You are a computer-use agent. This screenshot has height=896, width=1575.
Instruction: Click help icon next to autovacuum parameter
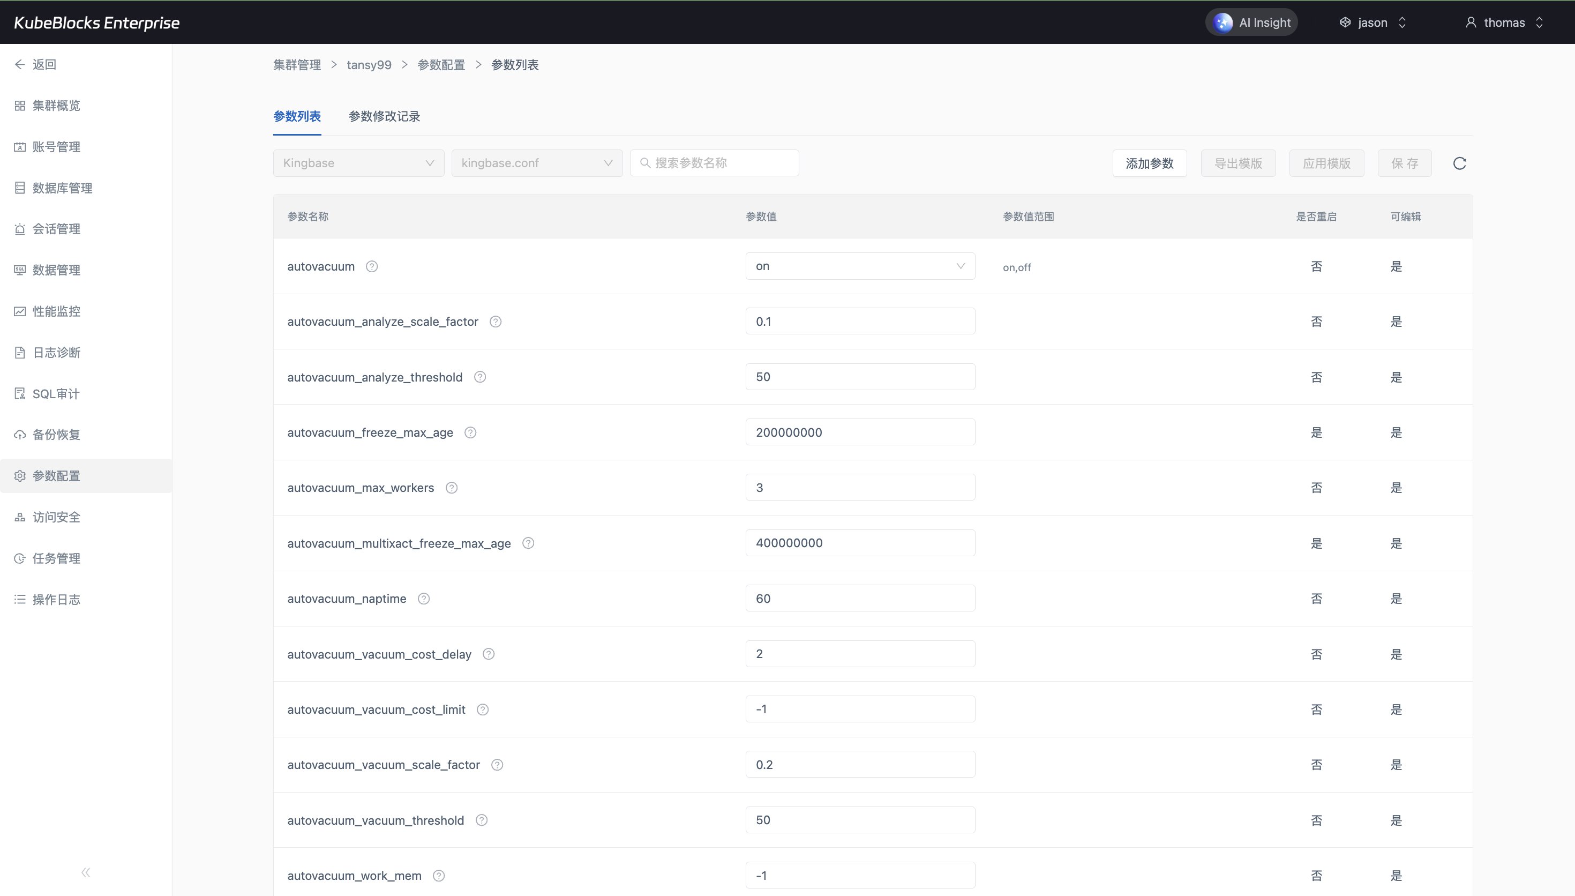pos(371,266)
